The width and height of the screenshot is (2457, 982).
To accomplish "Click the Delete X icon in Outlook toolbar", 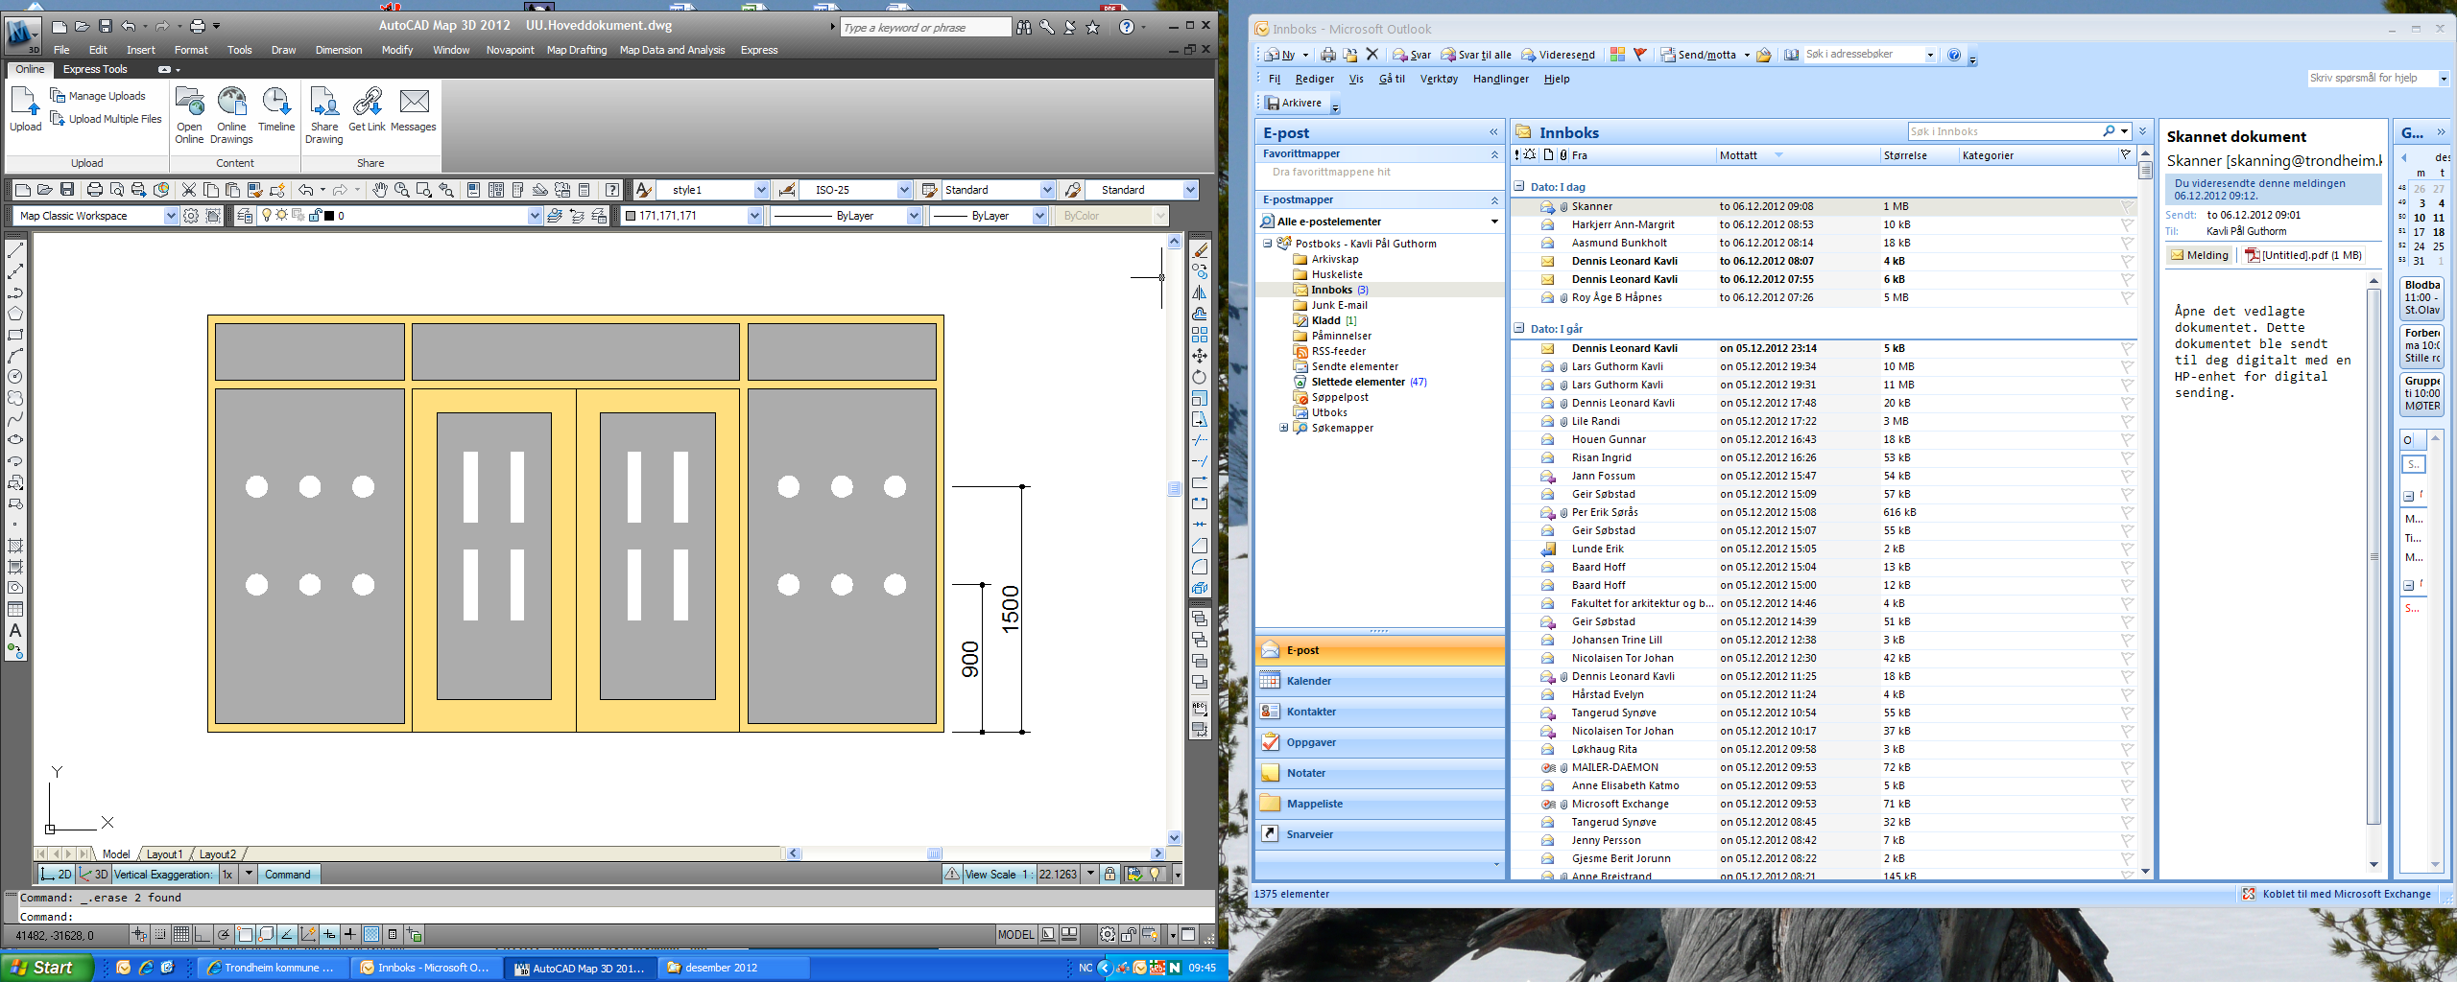I will (x=1372, y=55).
